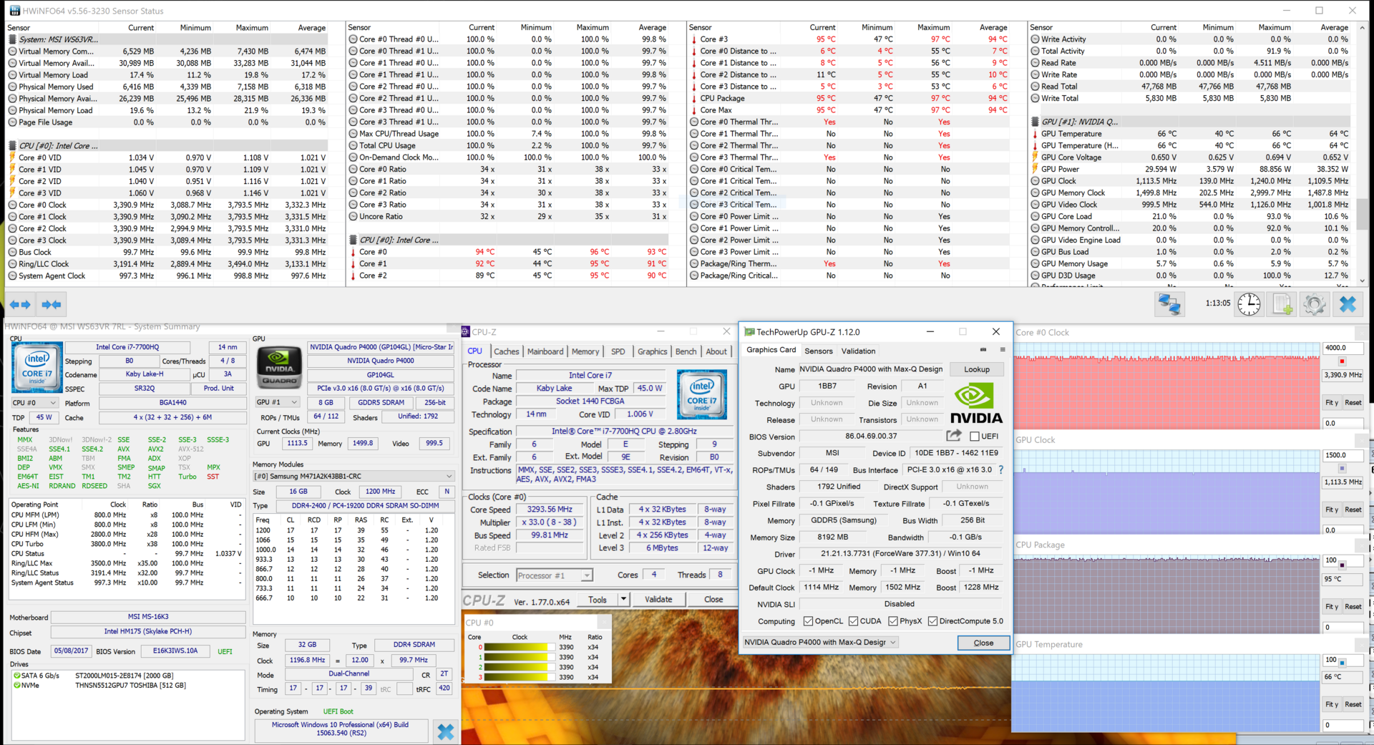Select the Total CPU Usage sensor row
Image resolution: width=1374 pixels, height=745 pixels.
[x=508, y=145]
